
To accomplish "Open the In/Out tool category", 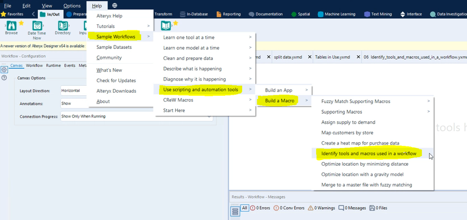I will 51,14.
